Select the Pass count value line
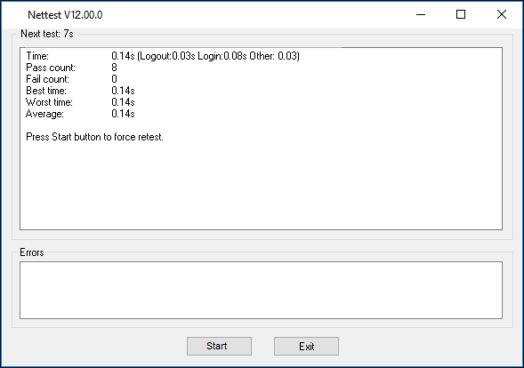Viewport: 524px width, 368px height. pyautogui.click(x=71, y=68)
